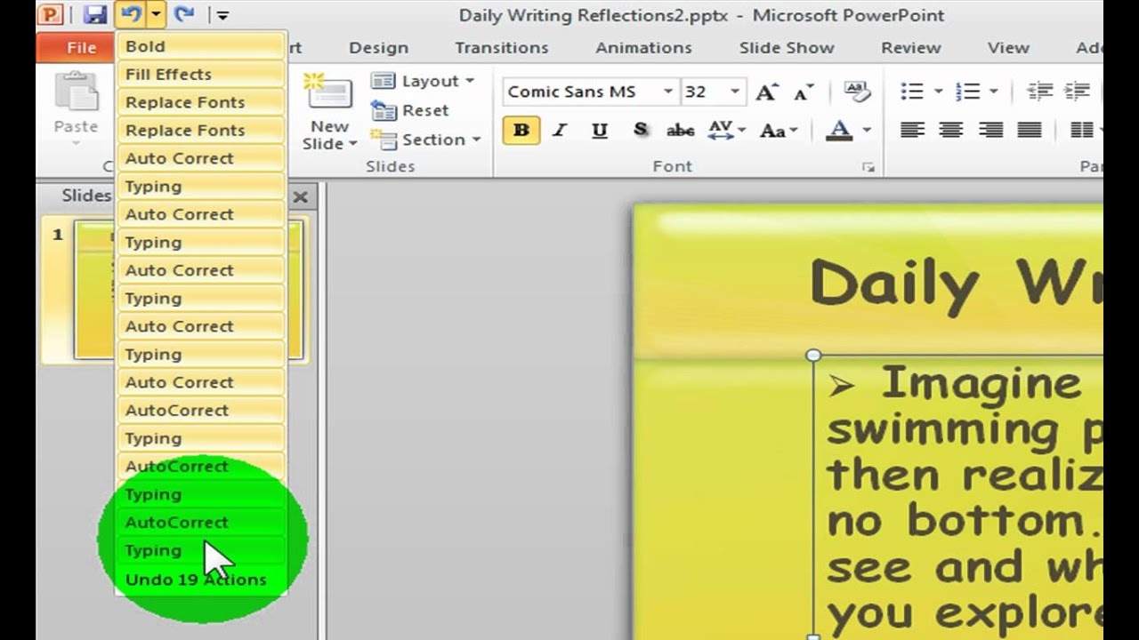Open the Animations ribbon tab
This screenshot has width=1139, height=640.
click(643, 47)
